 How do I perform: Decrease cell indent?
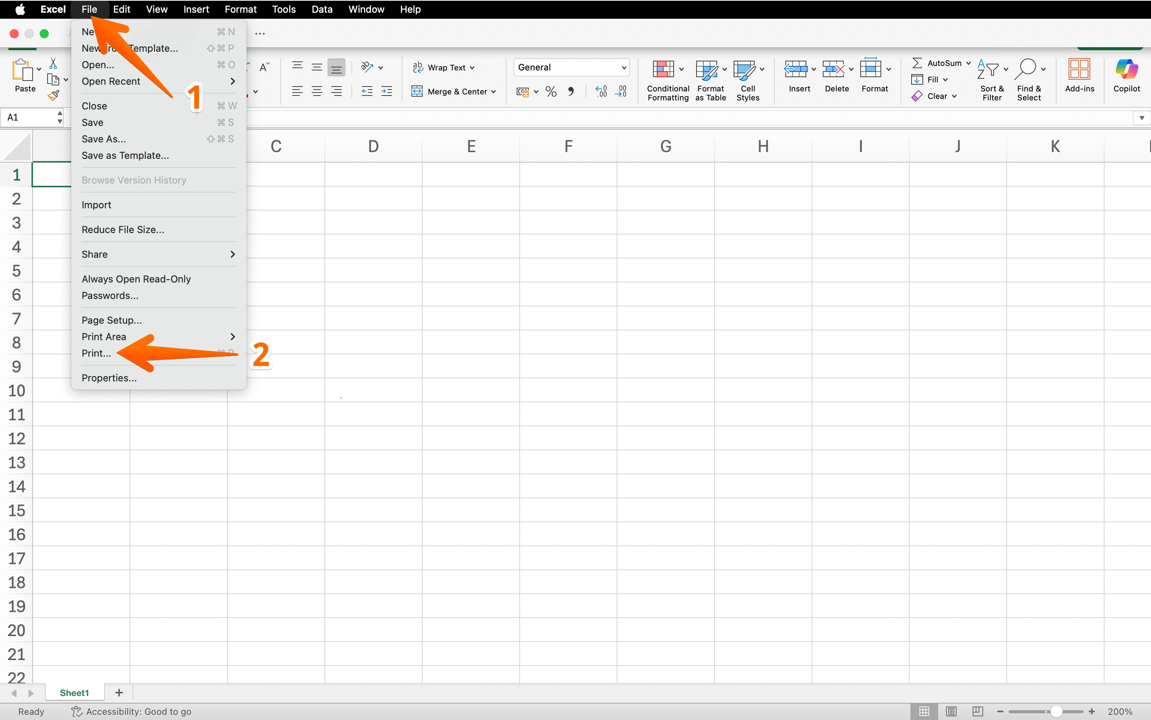pyautogui.click(x=367, y=91)
